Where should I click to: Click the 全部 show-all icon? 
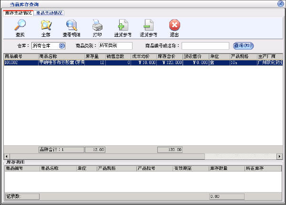[x=46, y=25]
